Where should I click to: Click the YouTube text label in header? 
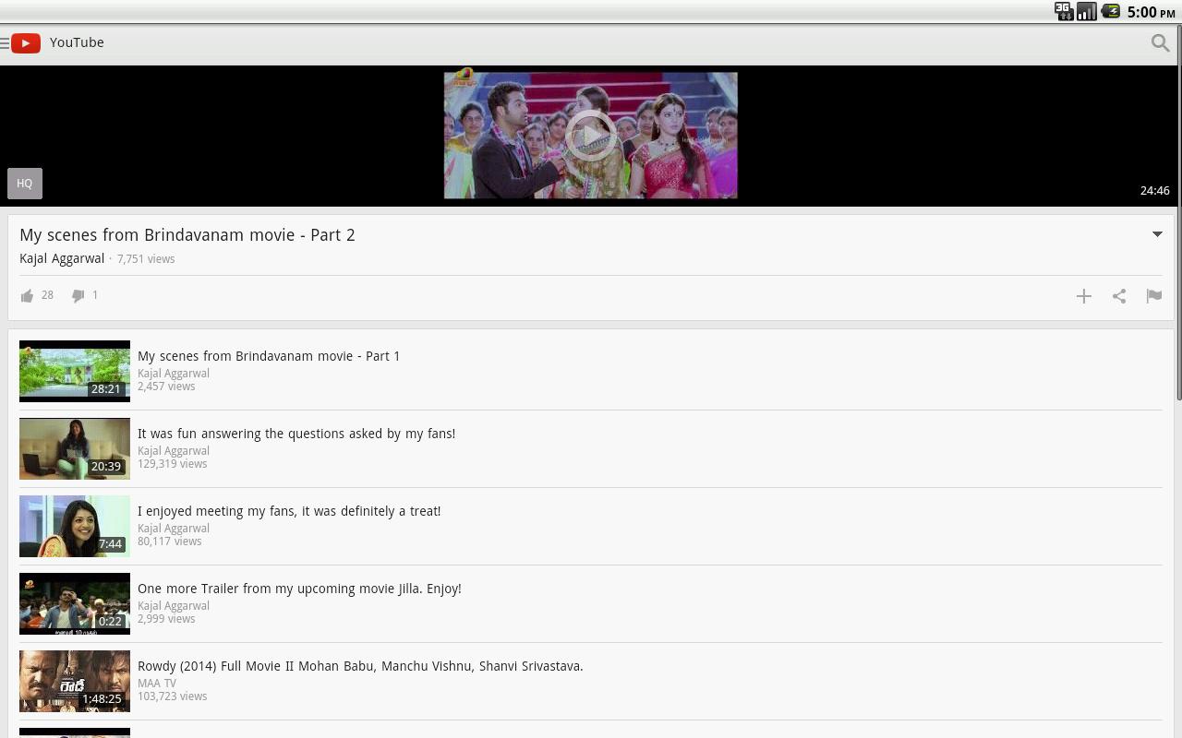(77, 42)
